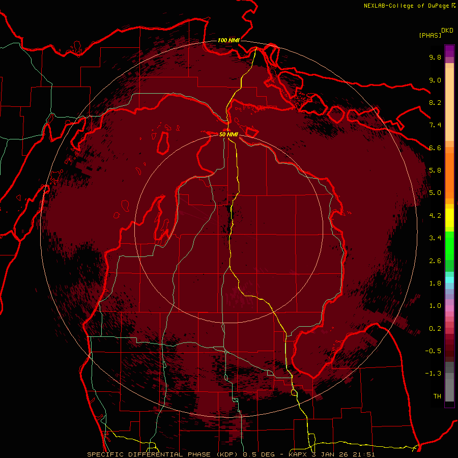
Task: Select the 4.2 scale value
Action: point(435,216)
